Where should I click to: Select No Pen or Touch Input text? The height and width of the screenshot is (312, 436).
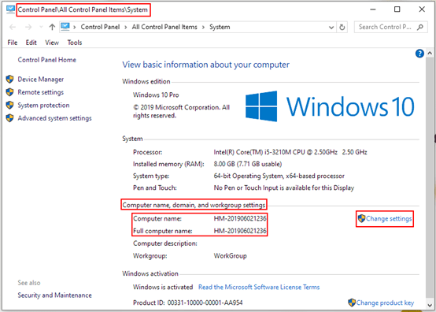click(283, 188)
